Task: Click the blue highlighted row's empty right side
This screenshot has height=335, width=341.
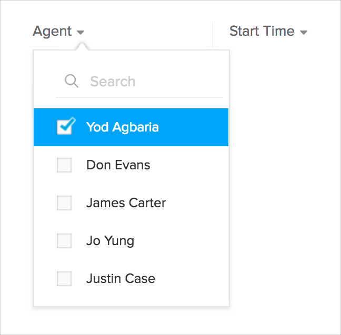Action: coord(200,127)
